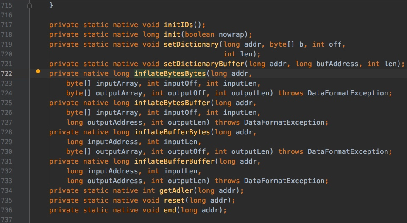Collapse the code fold marker on line 715
The image size is (407, 223).
coord(29,6)
